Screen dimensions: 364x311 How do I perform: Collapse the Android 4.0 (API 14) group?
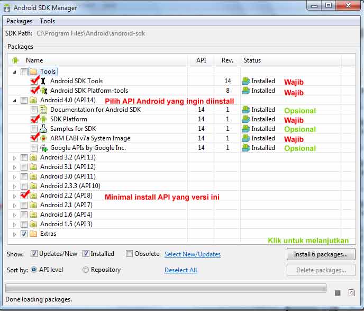pos(14,101)
